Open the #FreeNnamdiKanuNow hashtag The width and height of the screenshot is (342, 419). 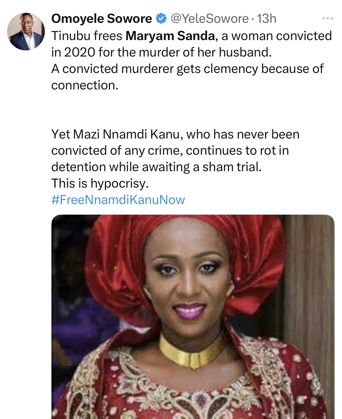(x=118, y=200)
